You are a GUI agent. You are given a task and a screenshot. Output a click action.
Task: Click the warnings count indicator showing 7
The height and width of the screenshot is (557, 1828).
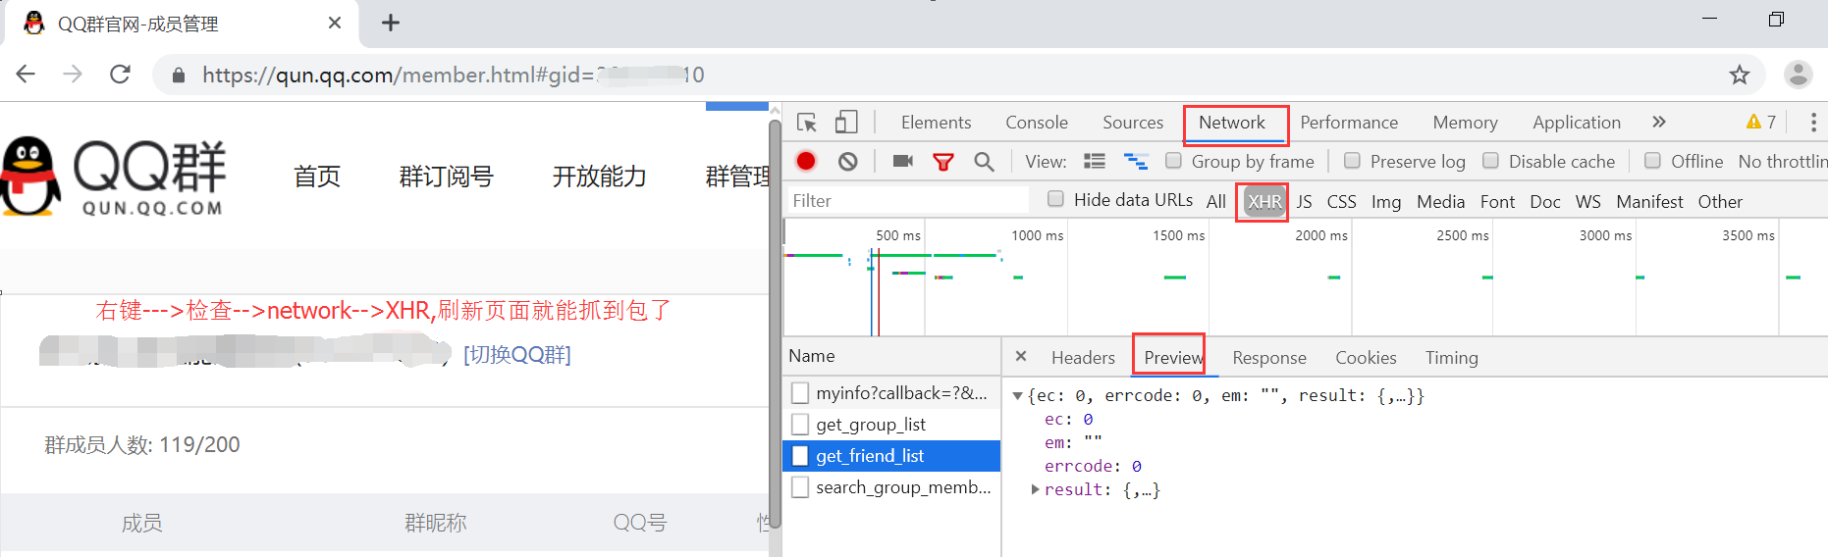click(1761, 122)
